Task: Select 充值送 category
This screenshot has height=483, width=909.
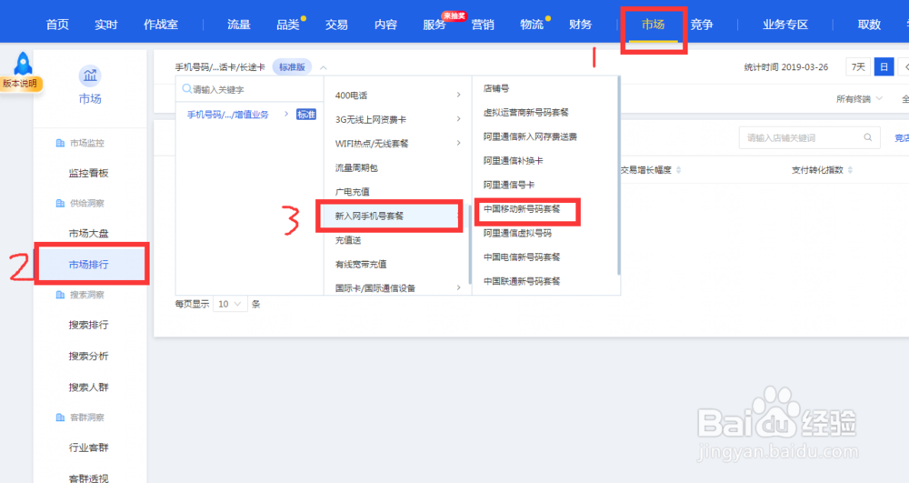Action: click(348, 240)
